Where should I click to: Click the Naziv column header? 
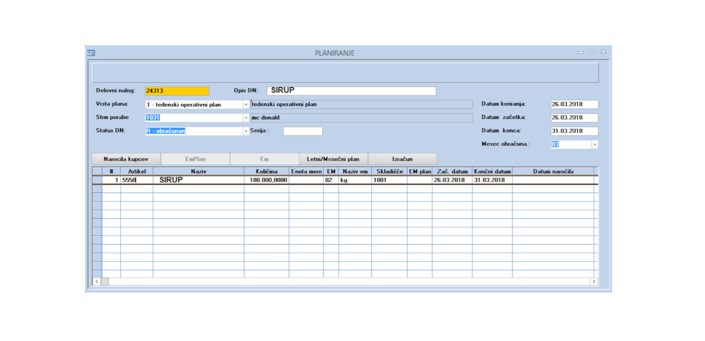[x=199, y=171]
